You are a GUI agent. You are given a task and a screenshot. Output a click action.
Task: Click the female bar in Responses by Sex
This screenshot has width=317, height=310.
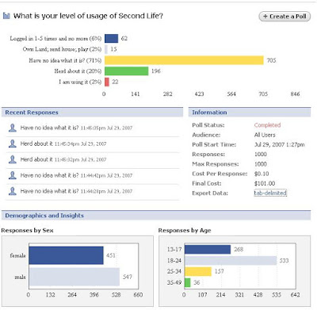[x=66, y=255]
